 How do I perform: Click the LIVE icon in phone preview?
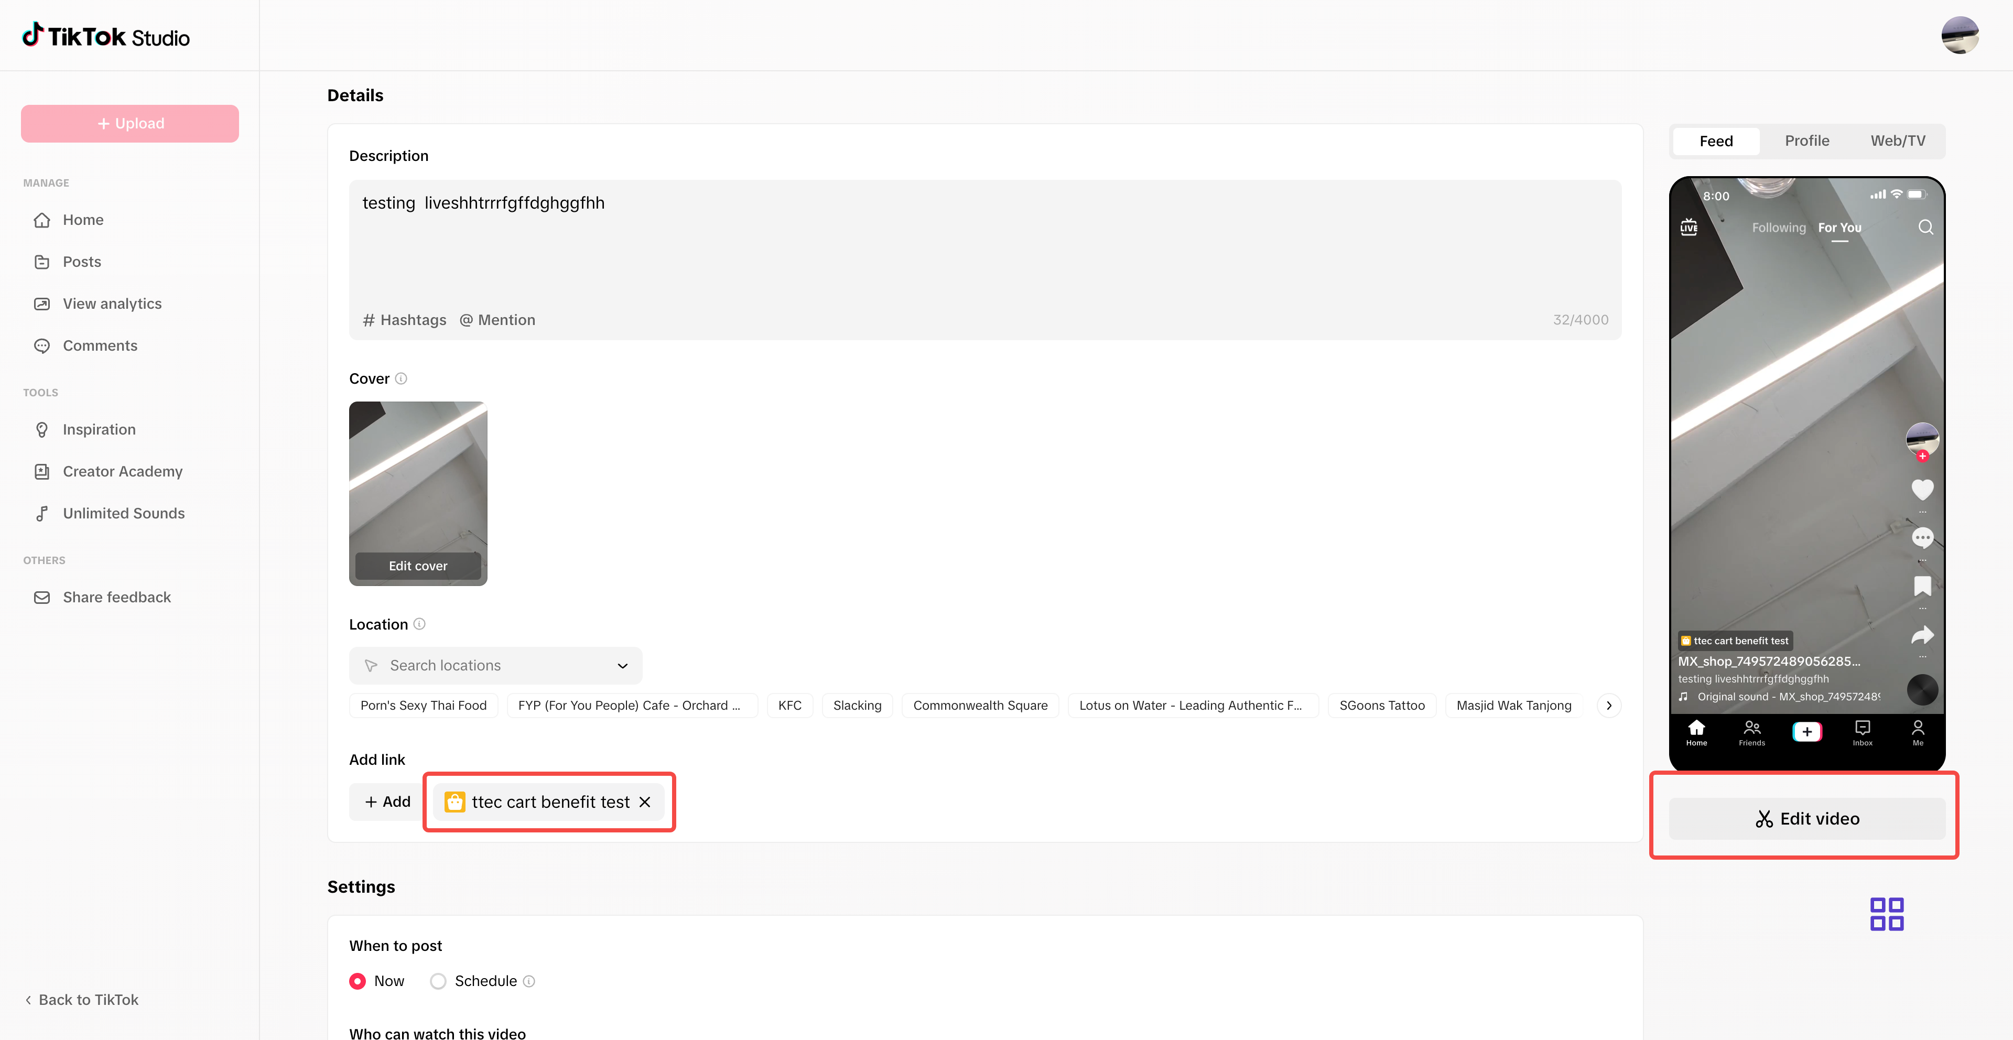tap(1689, 226)
